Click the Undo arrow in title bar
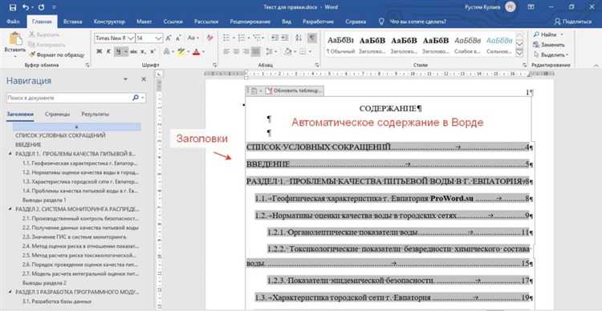 [26, 7]
